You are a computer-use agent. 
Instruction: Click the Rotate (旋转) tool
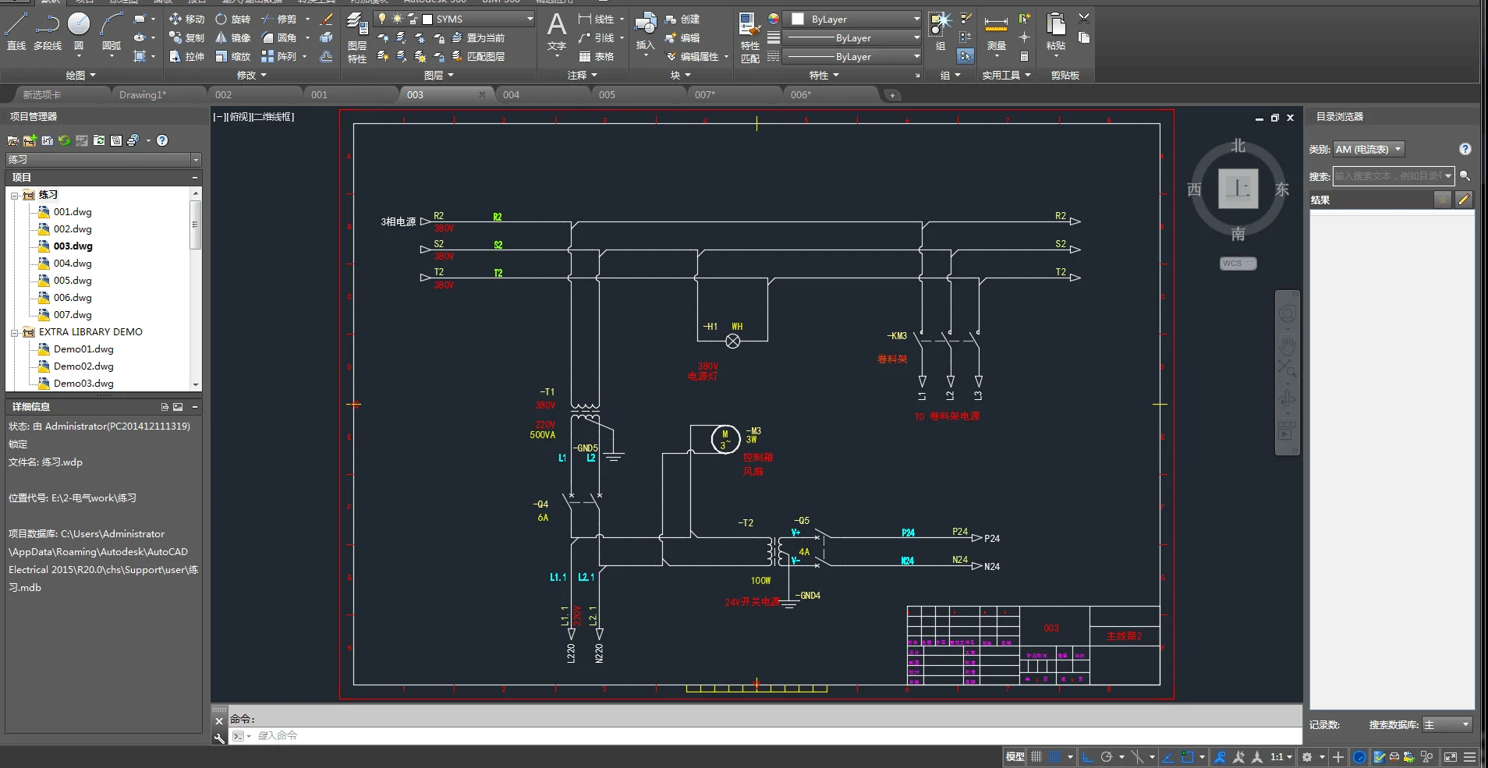[x=233, y=19]
